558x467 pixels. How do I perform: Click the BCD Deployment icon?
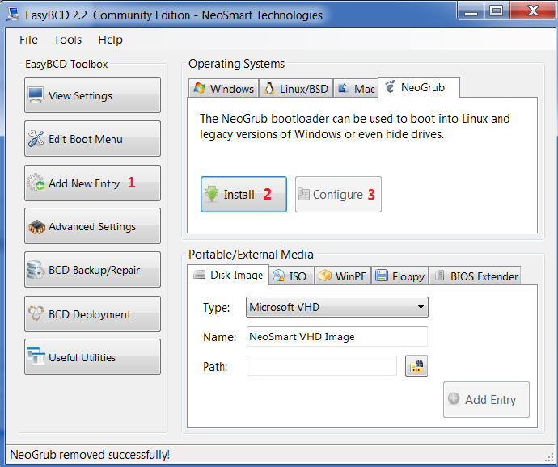pos(36,313)
